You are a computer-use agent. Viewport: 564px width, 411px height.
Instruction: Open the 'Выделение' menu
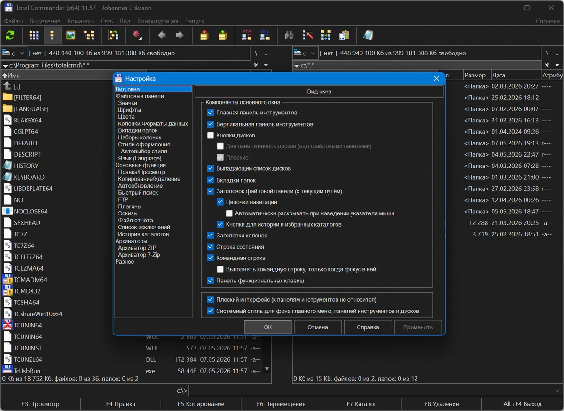coord(45,21)
